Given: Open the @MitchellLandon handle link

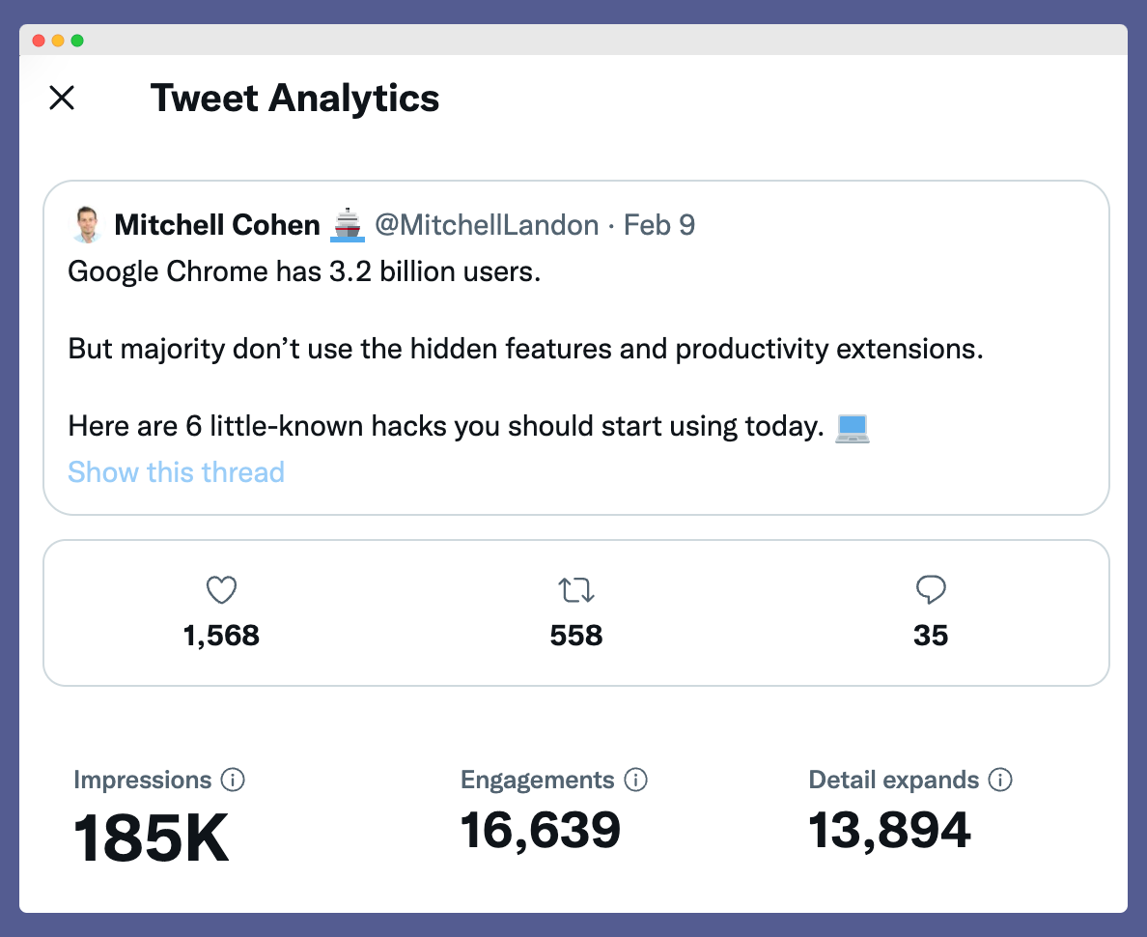Looking at the screenshot, I should tap(487, 225).
